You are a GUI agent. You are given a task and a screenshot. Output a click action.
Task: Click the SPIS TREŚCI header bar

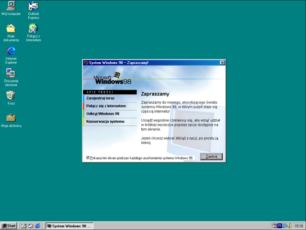110,92
